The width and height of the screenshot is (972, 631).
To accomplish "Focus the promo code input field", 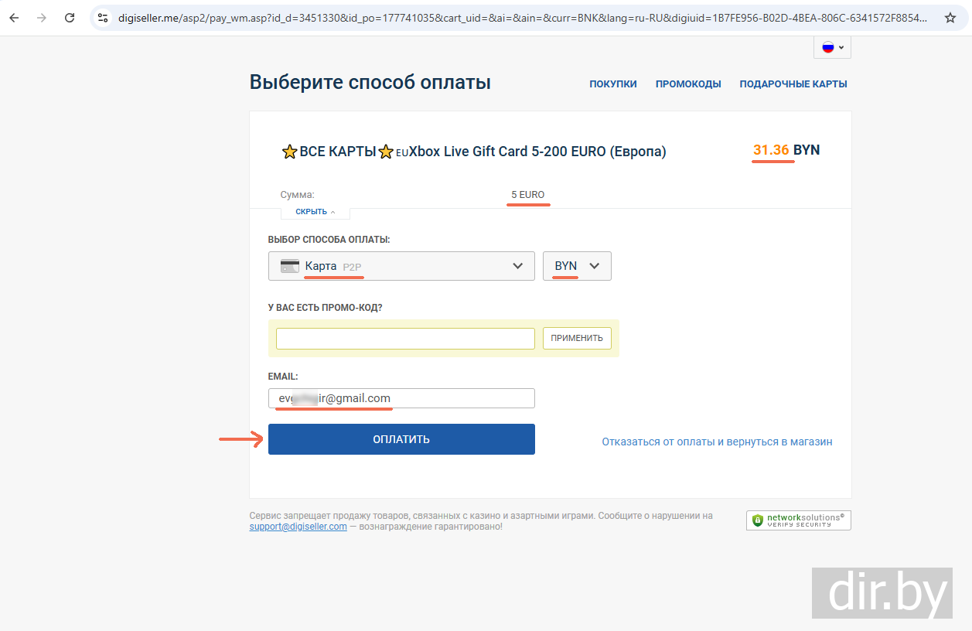I will (405, 339).
